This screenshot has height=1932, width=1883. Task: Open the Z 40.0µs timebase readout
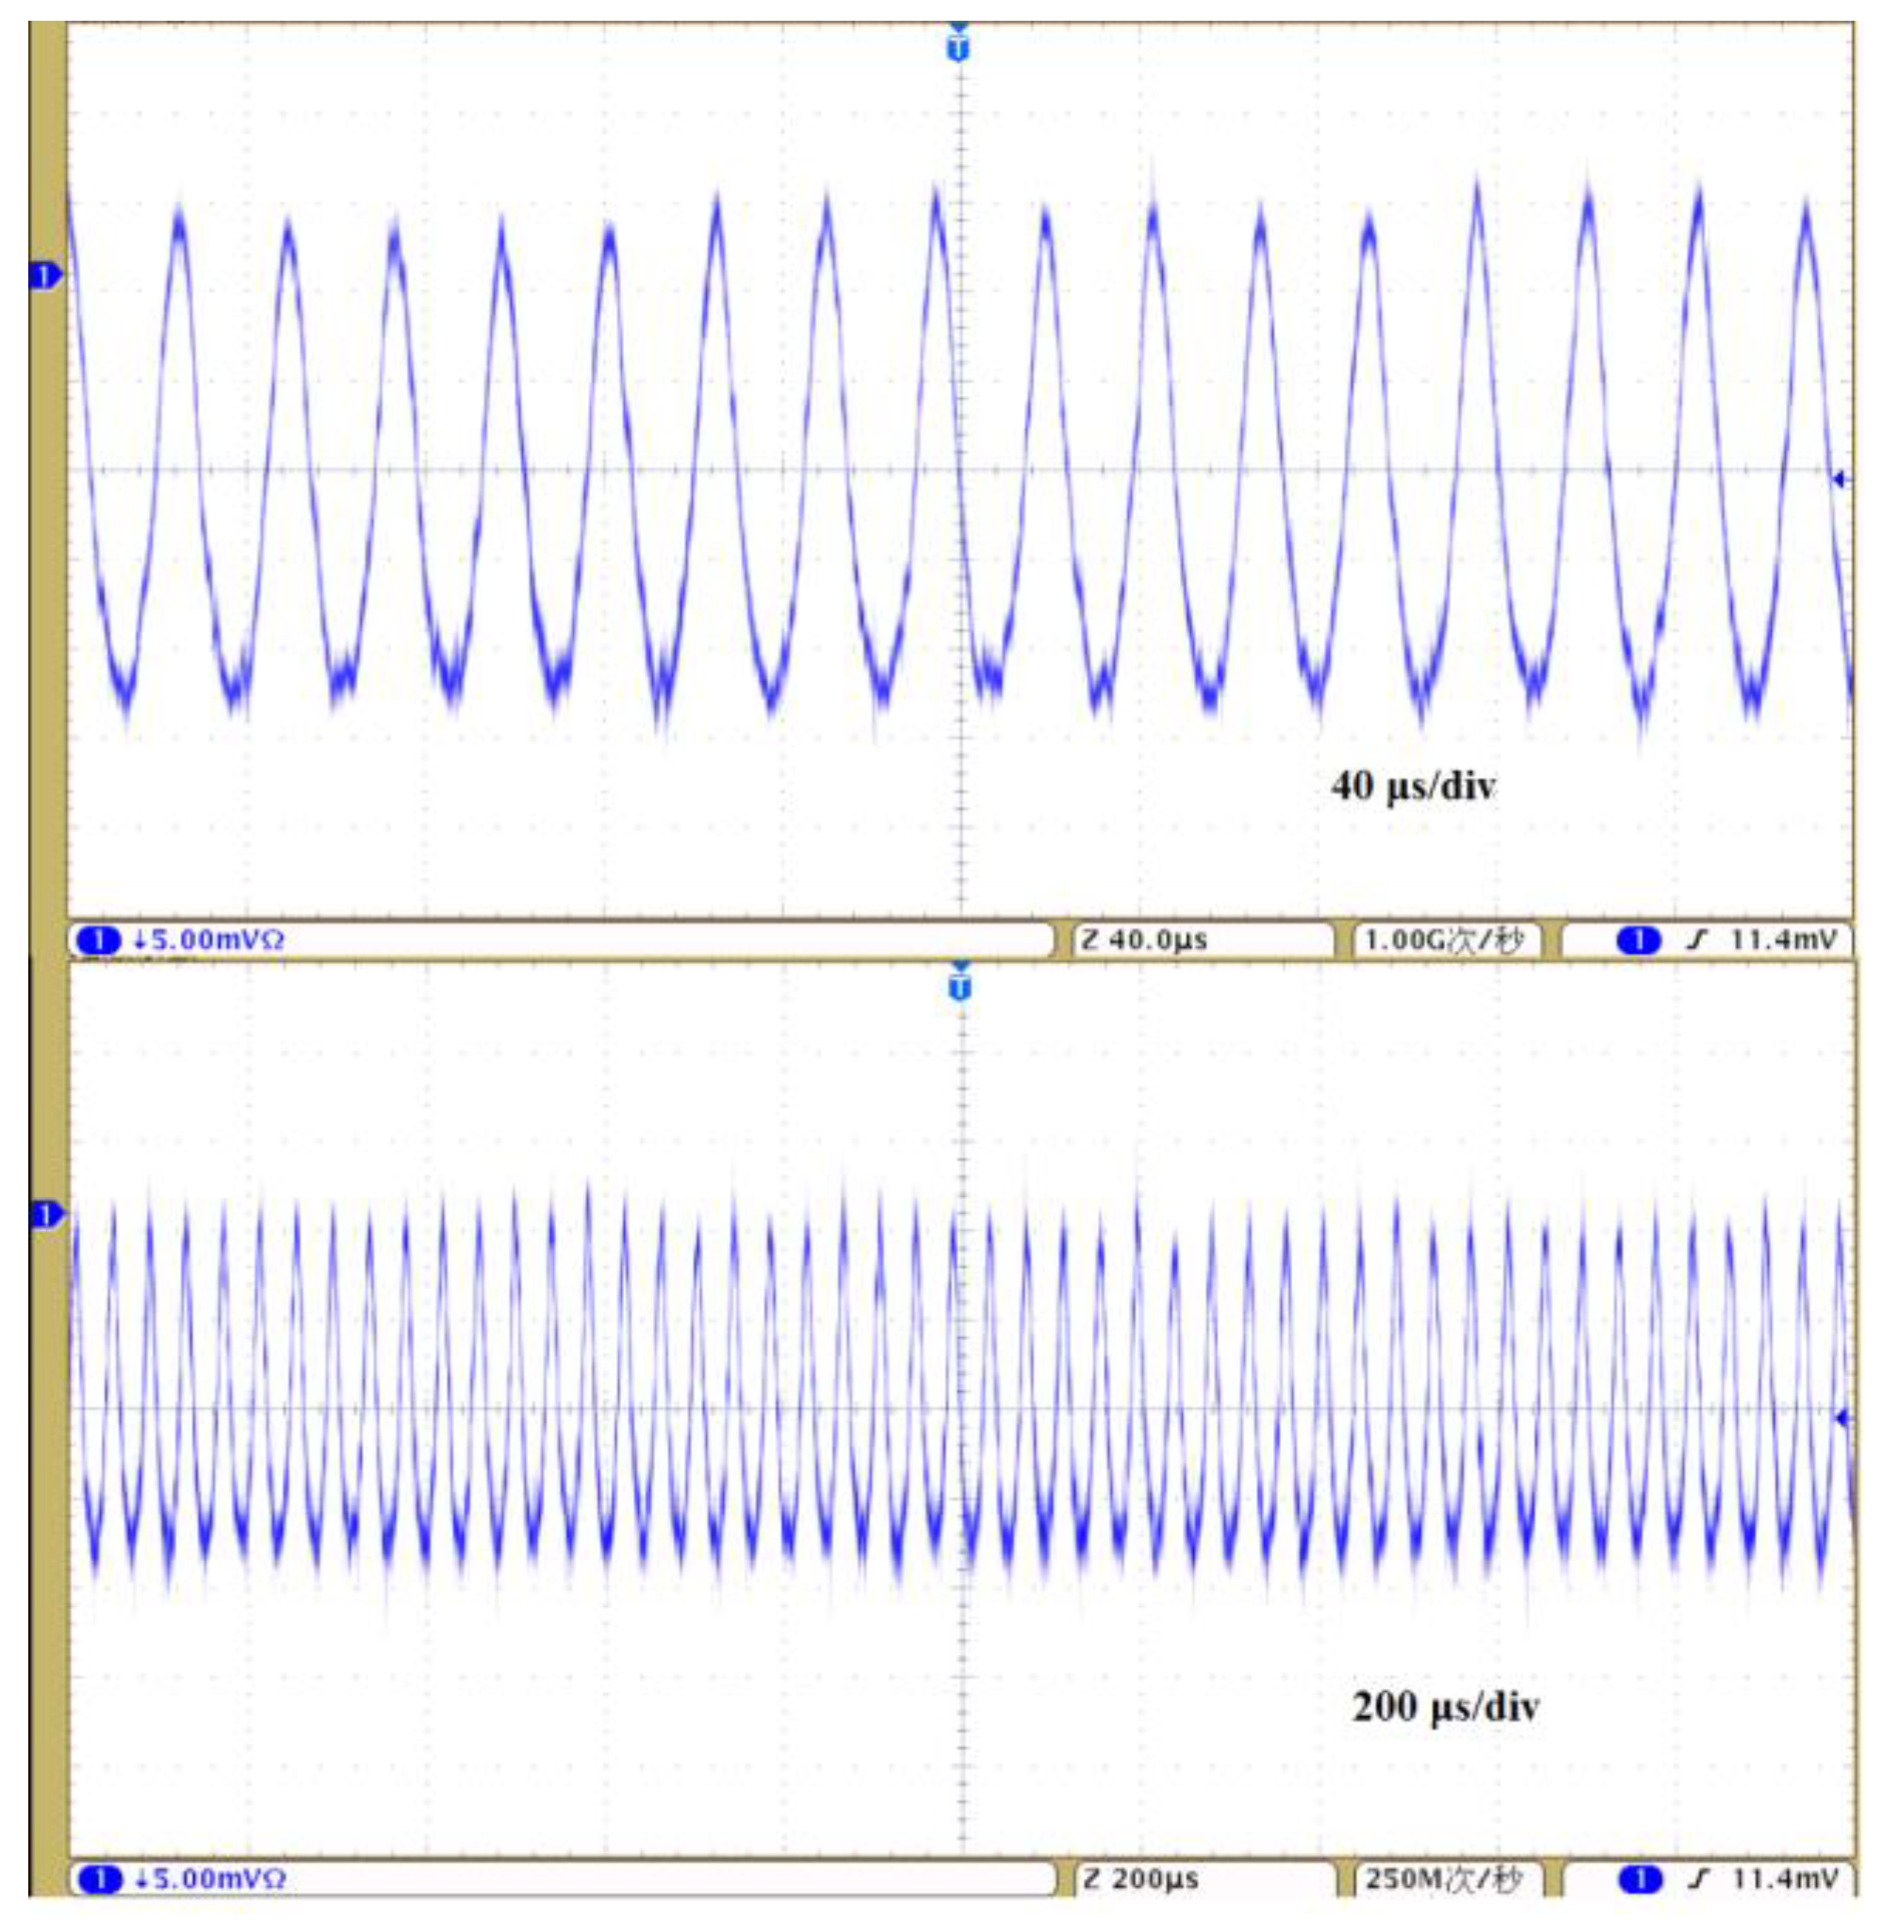pyautogui.click(x=1145, y=940)
